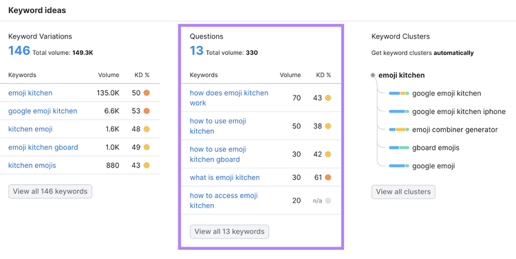Image resolution: width=516 pixels, height=259 pixels.
Task: Click KD % column header in Questions
Action: click(323, 75)
